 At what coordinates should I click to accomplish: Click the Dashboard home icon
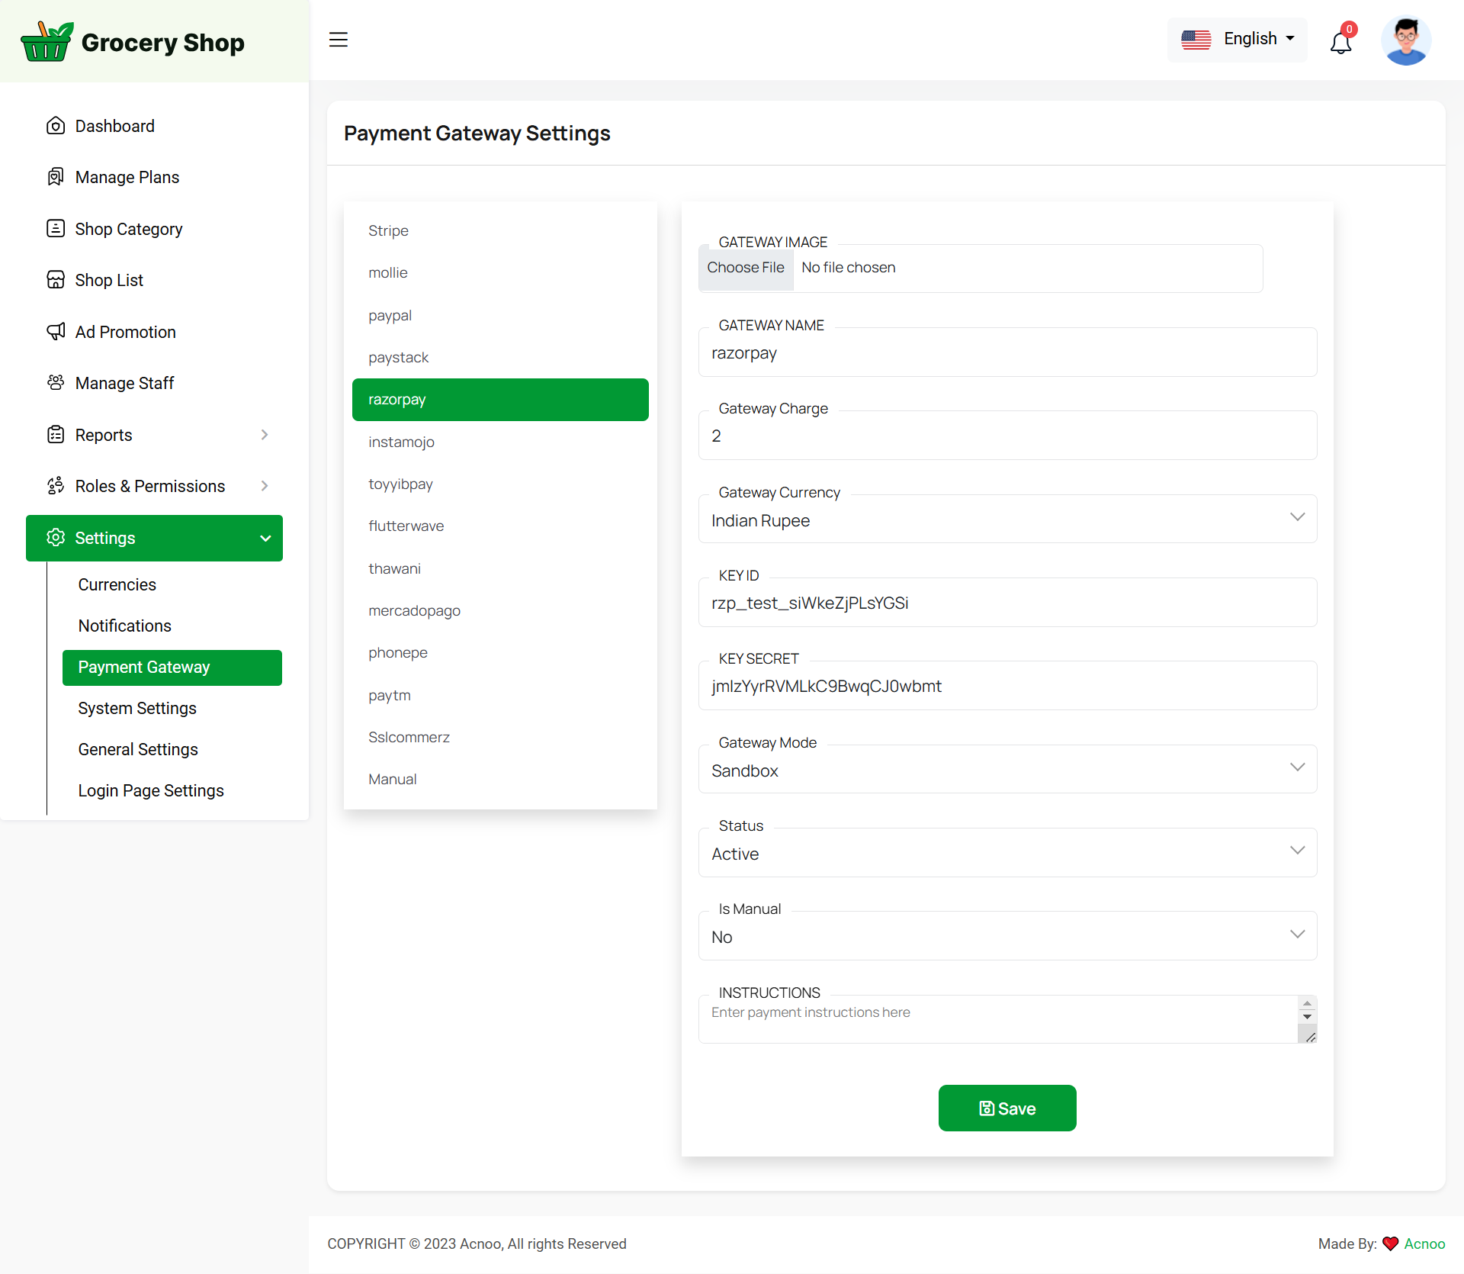coord(56,126)
